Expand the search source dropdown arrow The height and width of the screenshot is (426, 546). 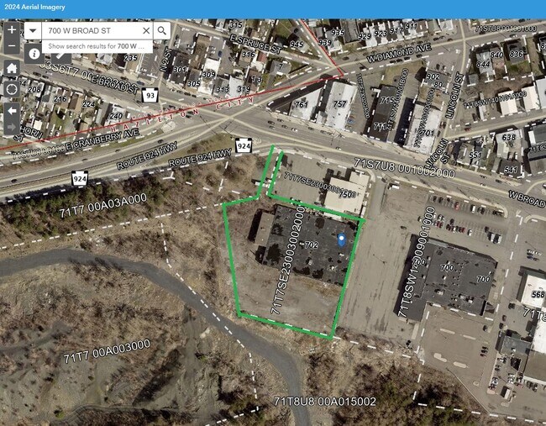point(33,30)
